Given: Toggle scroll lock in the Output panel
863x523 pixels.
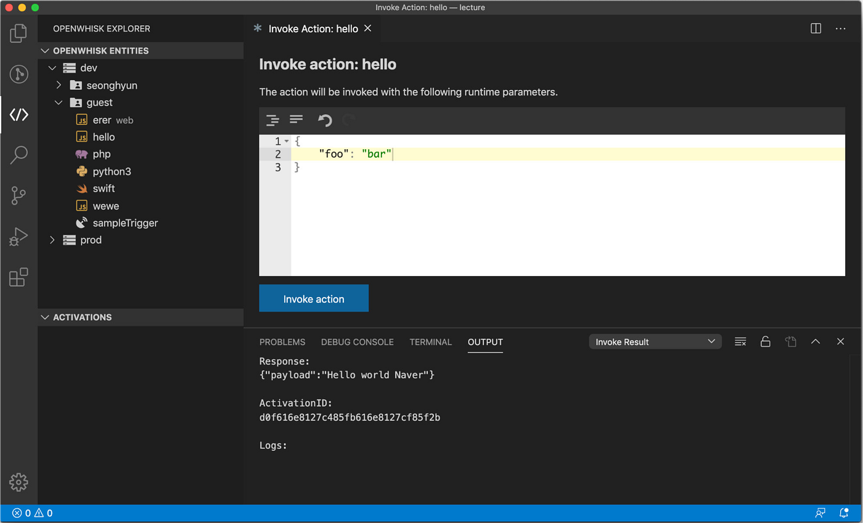Looking at the screenshot, I should tap(766, 341).
